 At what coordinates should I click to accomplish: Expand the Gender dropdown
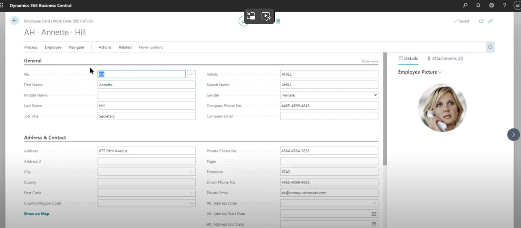(x=375, y=95)
